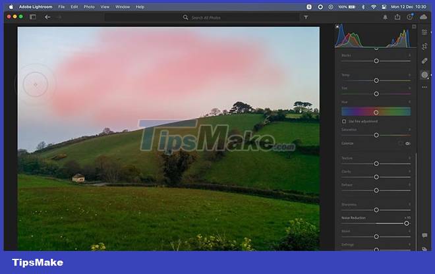Open the Colorize color picker circle
The height and width of the screenshot is (274, 435).
(x=400, y=144)
